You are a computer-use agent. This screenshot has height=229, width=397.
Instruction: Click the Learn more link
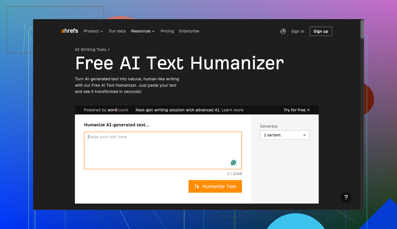232,110
